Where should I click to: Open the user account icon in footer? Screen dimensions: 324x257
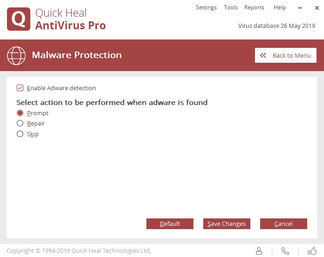point(259,251)
